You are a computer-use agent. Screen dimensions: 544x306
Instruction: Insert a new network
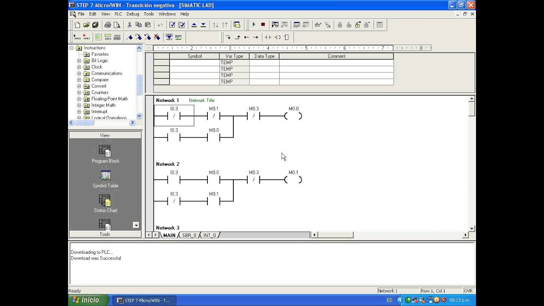point(77,37)
